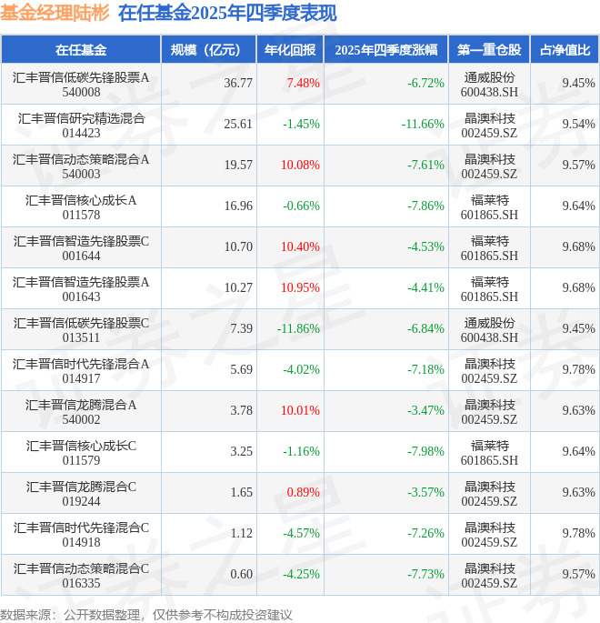Click quarterly change -7.86%
Image resolution: width=600 pixels, height=623 pixels.
pos(425,206)
